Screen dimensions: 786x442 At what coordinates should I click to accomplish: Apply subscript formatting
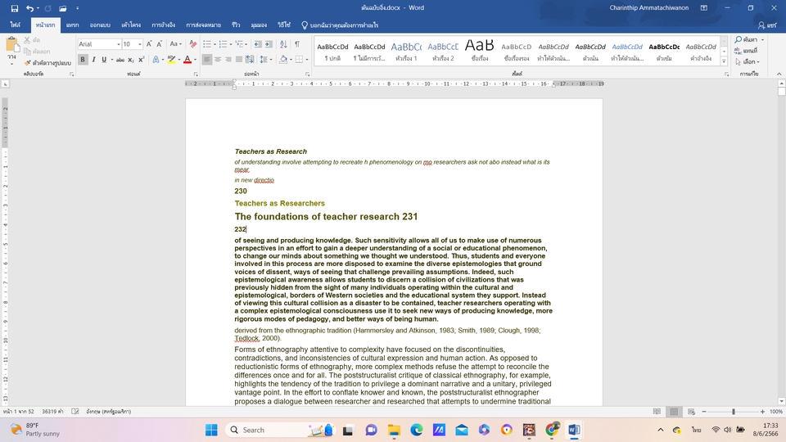click(131, 60)
